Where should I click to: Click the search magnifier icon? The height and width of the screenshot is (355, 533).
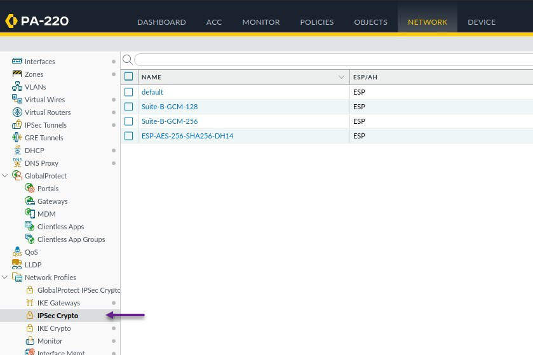128,60
